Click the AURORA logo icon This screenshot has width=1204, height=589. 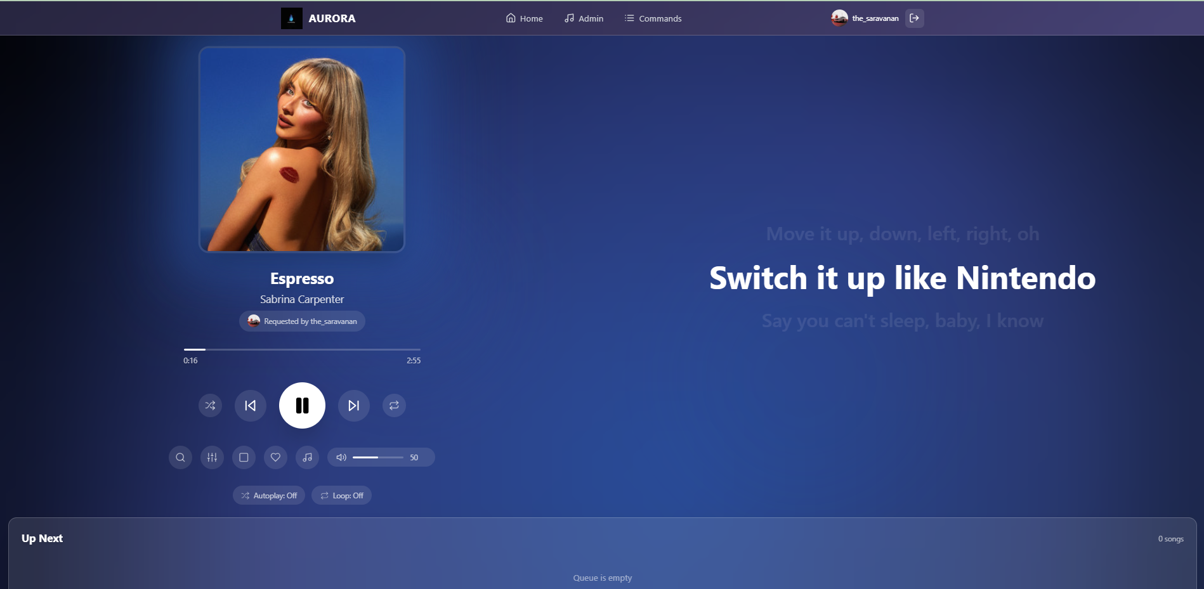(x=291, y=18)
